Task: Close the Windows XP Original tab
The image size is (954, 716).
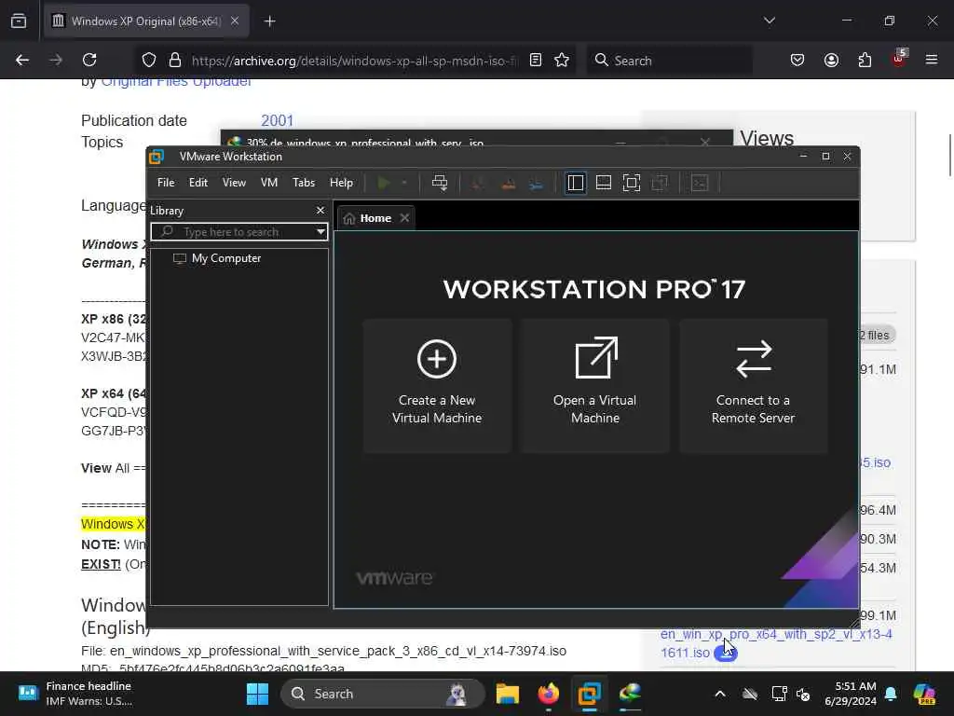Action: click(x=235, y=21)
